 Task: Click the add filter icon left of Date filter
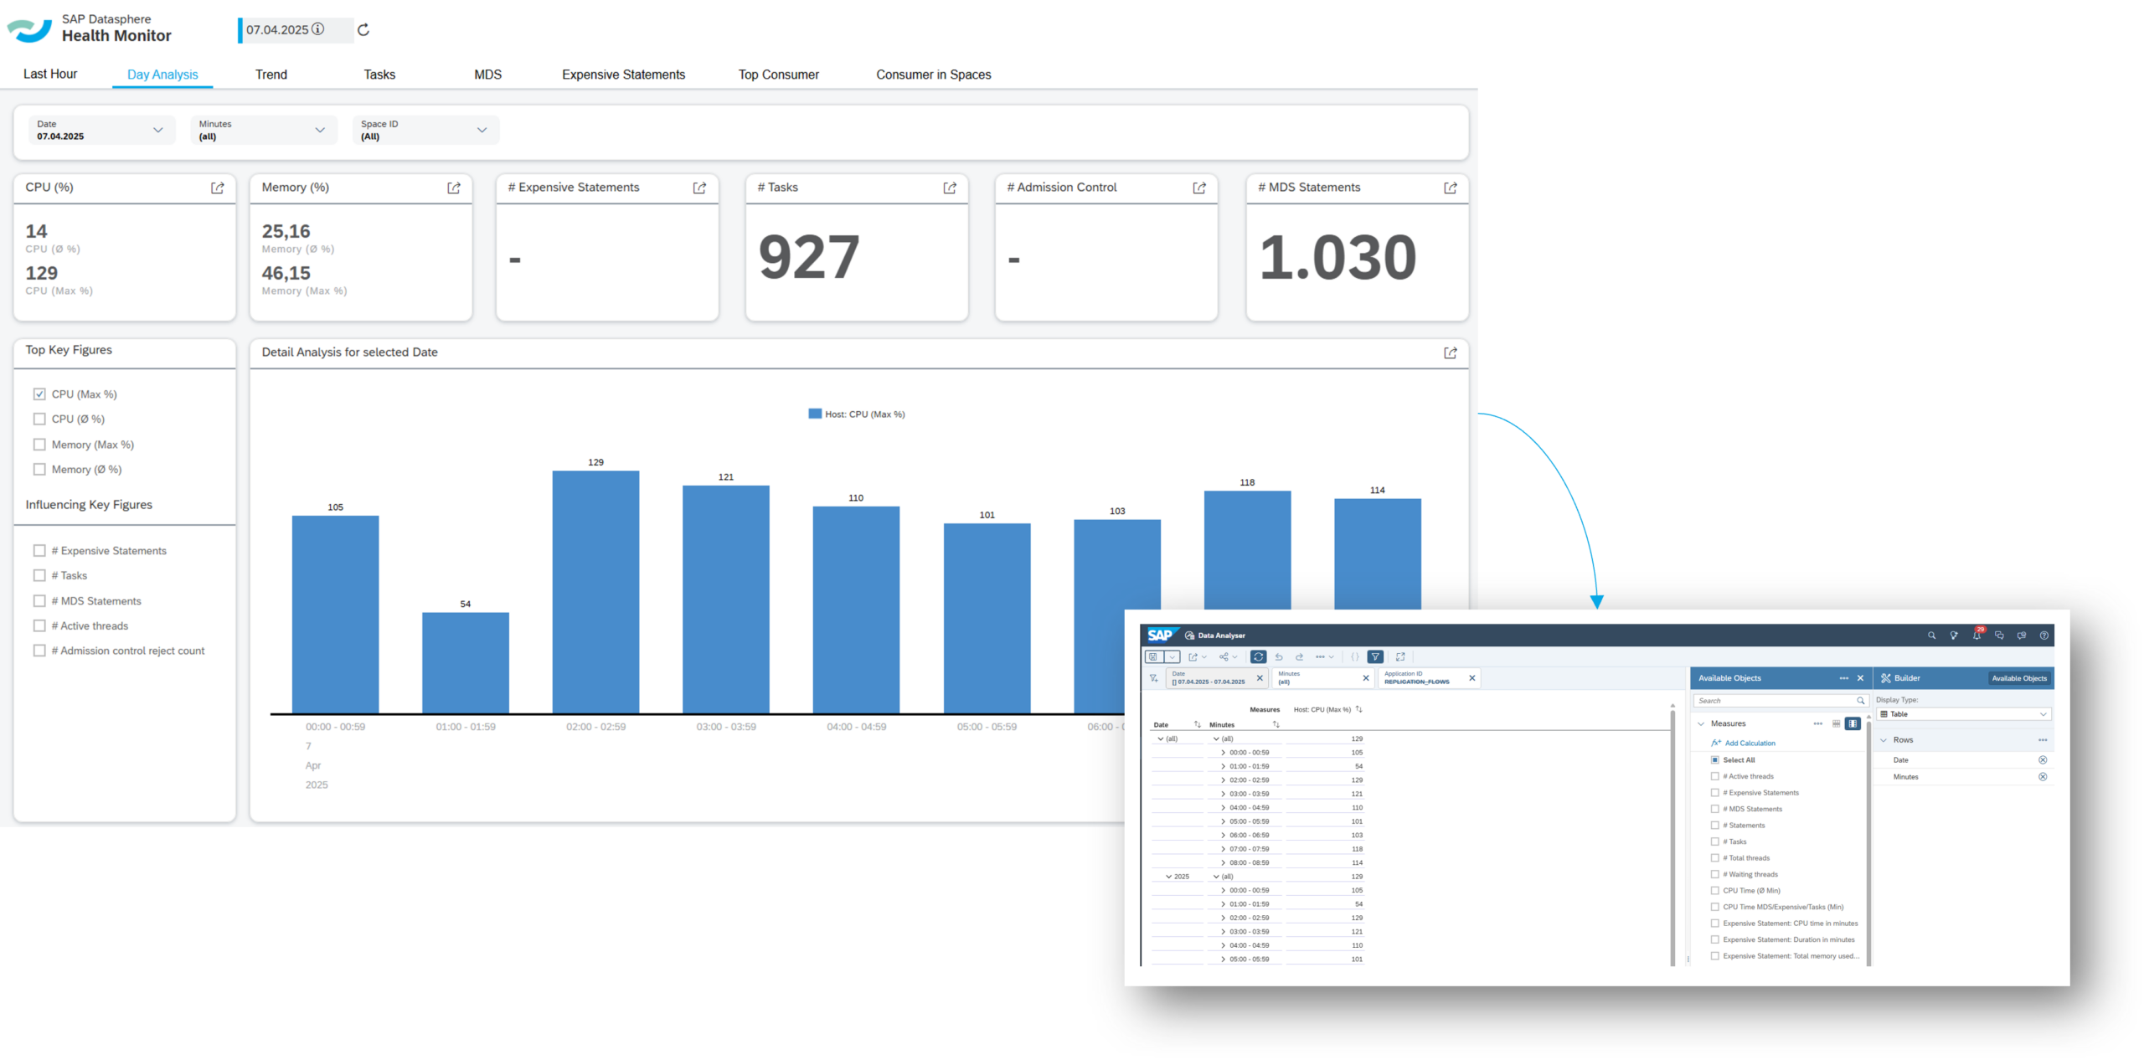click(x=1154, y=678)
